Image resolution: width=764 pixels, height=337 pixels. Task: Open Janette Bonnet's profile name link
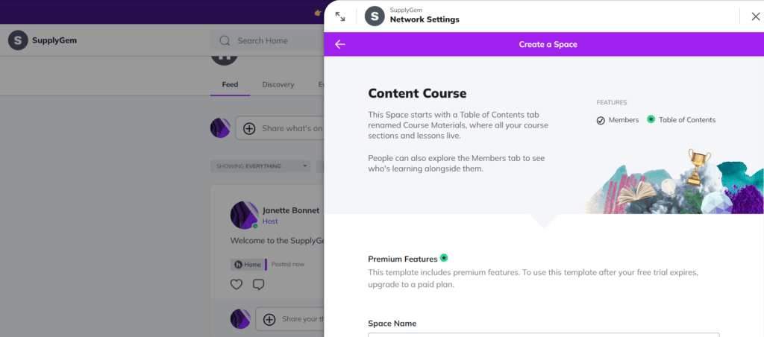[291, 210]
